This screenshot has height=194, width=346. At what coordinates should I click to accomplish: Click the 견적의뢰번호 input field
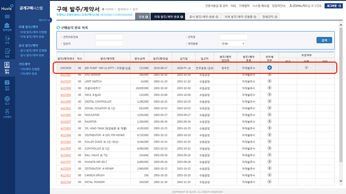pyautogui.click(x=109, y=37)
